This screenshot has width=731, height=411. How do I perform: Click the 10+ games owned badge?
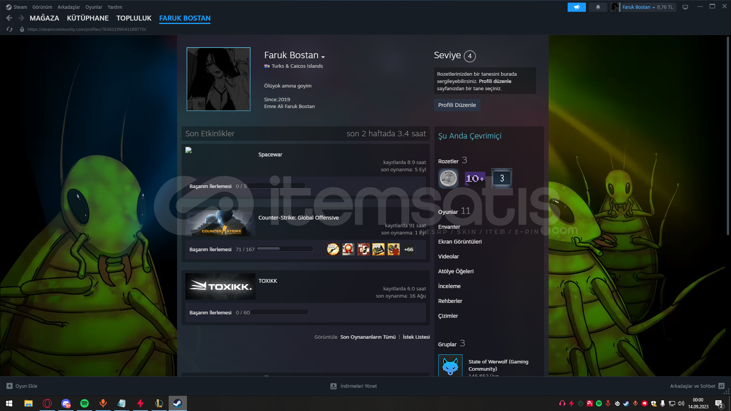coord(475,178)
